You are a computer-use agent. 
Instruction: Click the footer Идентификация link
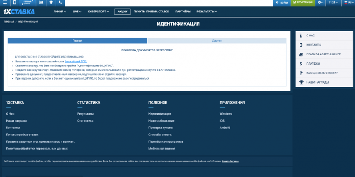160,114
